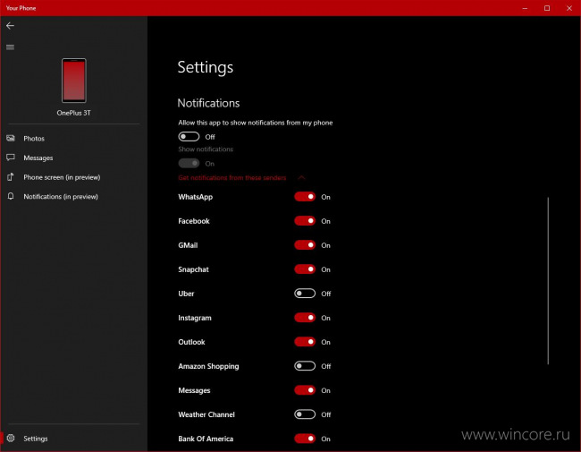Click the Settings page title
Viewport: 581px width, 452px height.
(206, 67)
